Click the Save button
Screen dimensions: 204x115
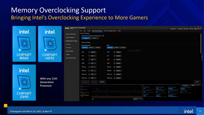point(197,82)
